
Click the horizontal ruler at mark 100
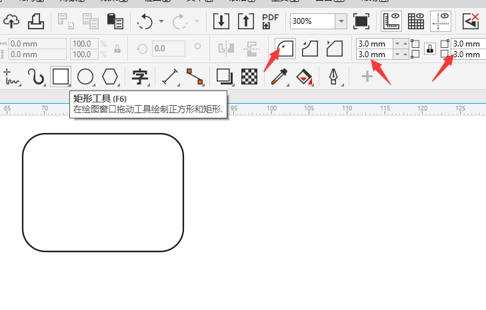click(x=272, y=109)
